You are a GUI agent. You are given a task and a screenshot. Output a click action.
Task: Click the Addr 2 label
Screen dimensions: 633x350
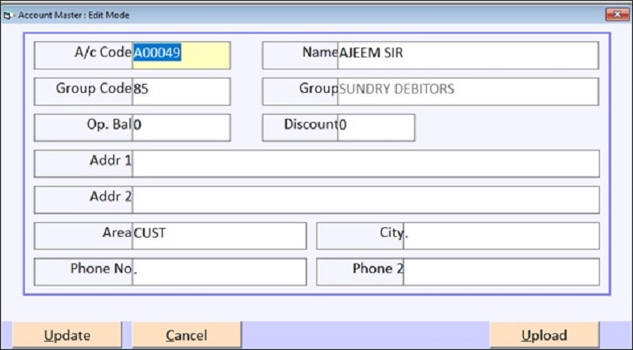tap(111, 196)
